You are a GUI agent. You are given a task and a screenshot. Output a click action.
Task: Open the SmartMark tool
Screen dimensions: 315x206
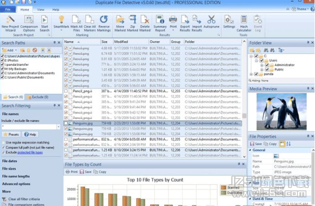tap(61, 24)
